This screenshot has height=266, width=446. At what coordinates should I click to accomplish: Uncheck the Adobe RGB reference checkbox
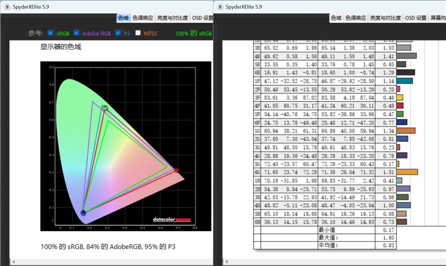point(76,33)
